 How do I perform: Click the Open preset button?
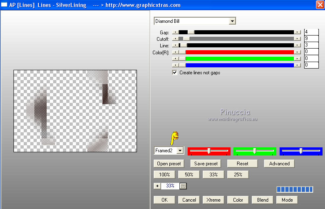[169, 164]
